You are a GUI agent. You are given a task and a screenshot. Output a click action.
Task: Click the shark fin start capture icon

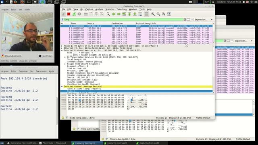tap(63, 14)
